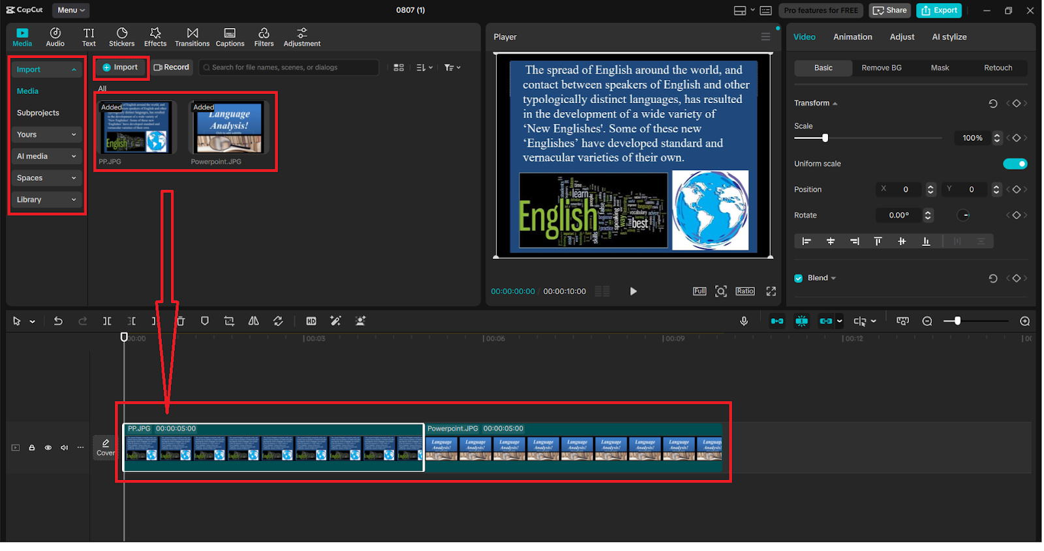Click Pro features for FREE
This screenshot has height=551, width=1044.
pos(821,10)
